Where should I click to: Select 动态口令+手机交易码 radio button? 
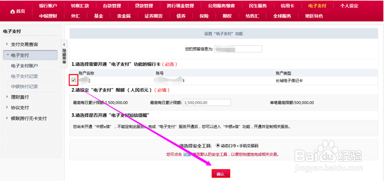tap(217, 146)
